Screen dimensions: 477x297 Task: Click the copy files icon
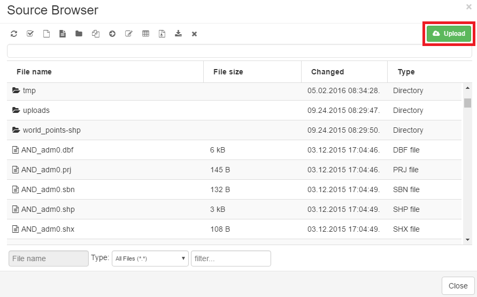coord(96,34)
